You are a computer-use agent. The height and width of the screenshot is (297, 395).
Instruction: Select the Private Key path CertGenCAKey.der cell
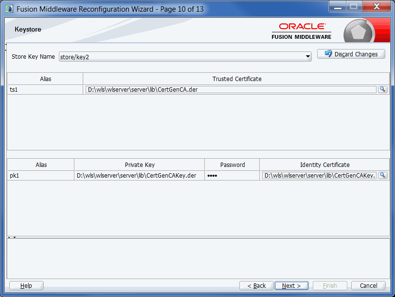[x=139, y=176]
